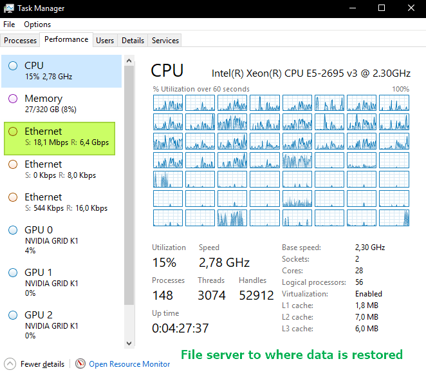Click the large CPU heading

167,70
